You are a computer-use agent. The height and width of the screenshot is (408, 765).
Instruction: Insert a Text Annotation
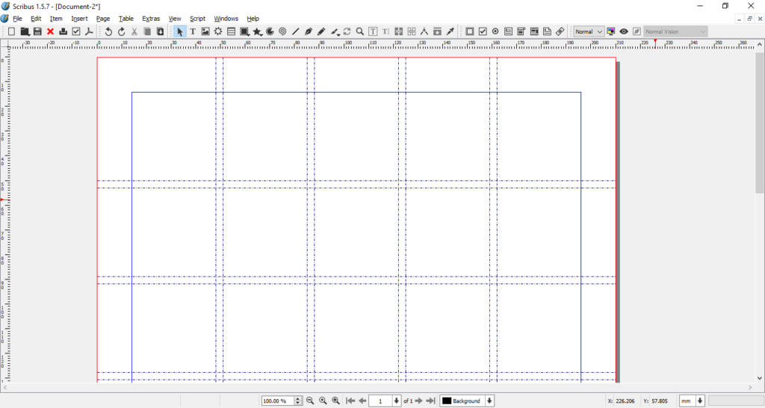547,31
